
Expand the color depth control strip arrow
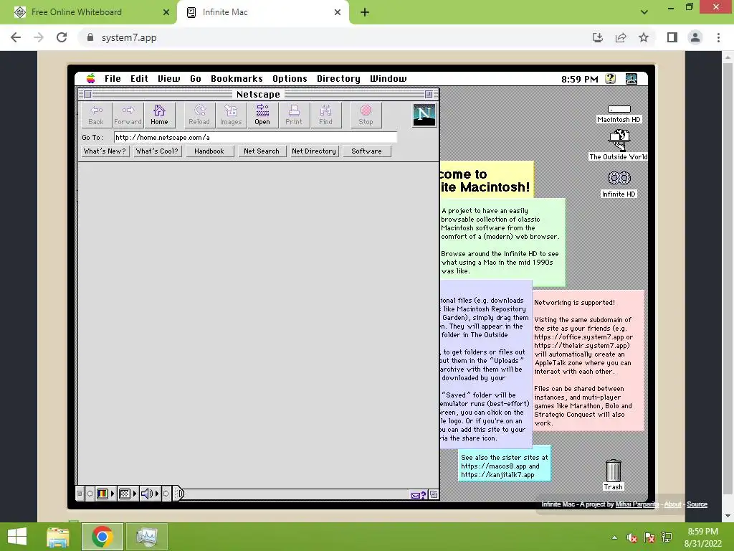point(113,494)
